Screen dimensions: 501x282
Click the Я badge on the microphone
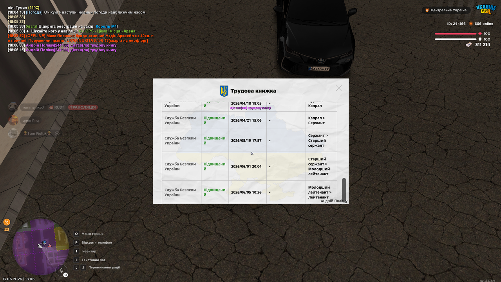pyautogui.click(x=66, y=275)
